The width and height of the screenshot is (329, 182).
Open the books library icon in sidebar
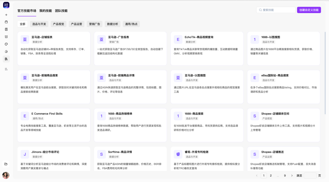click(6, 59)
